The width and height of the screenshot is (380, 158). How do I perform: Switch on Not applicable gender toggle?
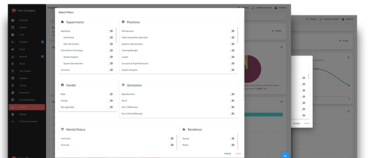click(111, 107)
